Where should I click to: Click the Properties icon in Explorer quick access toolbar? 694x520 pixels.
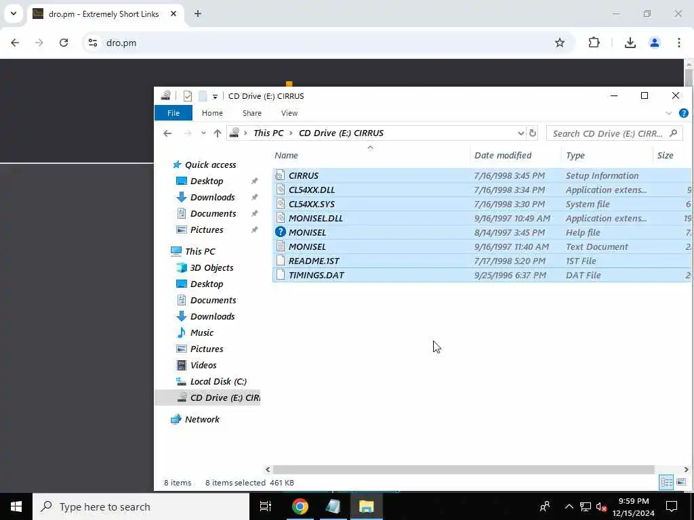(x=188, y=96)
